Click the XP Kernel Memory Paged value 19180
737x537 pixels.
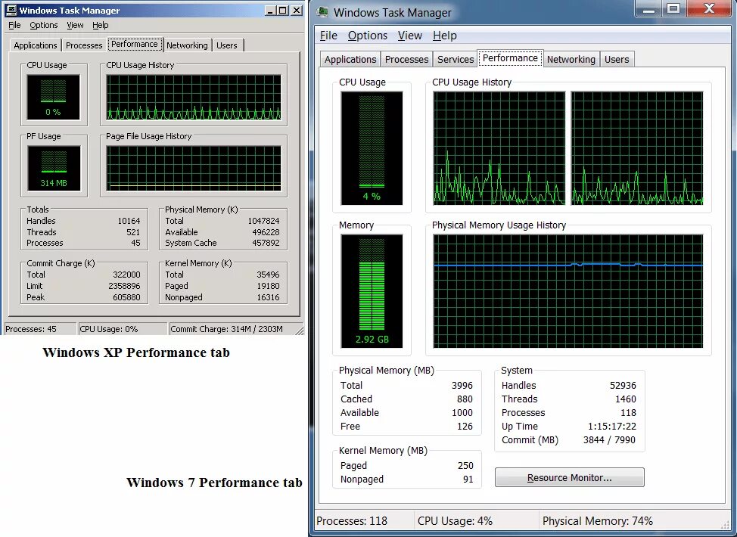click(268, 286)
